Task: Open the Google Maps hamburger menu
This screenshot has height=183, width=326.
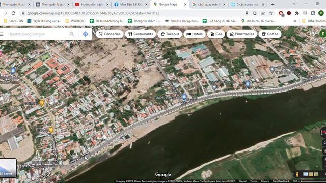Action: coord(2,34)
